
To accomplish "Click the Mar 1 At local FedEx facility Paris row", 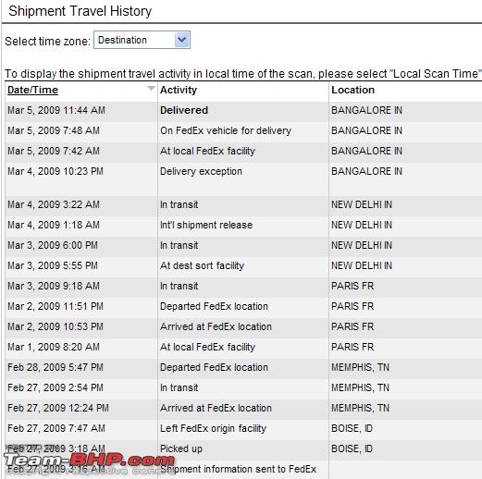I will point(243,347).
